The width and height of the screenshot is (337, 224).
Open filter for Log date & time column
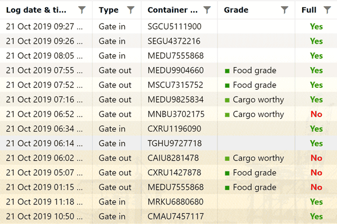point(83,10)
